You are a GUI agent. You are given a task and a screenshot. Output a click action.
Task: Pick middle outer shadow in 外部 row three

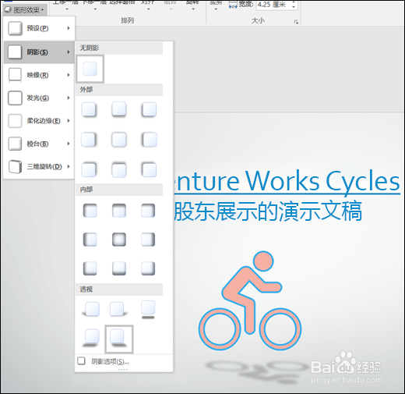[119, 170]
